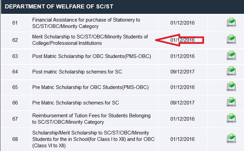Click the red arrow annotation
The height and width of the screenshot is (151, 244).
(168, 40)
